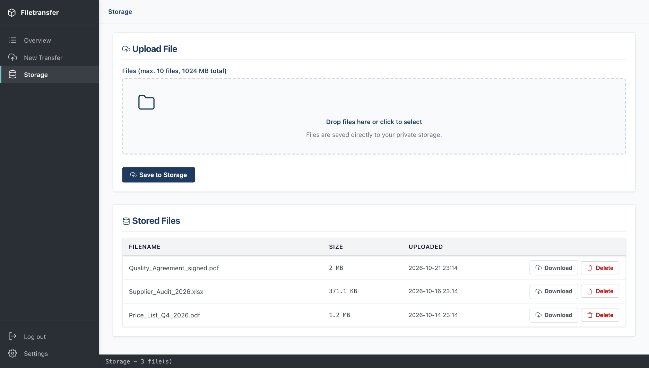Viewport: 649px width, 368px height.
Task: Click 'Drop files here or click to select'
Action: click(374, 122)
